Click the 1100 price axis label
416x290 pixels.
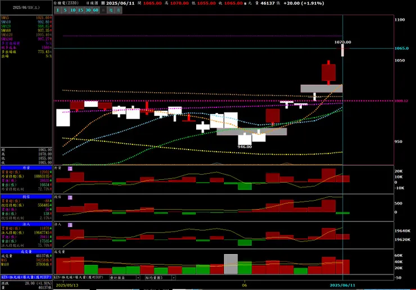[x=400, y=20]
